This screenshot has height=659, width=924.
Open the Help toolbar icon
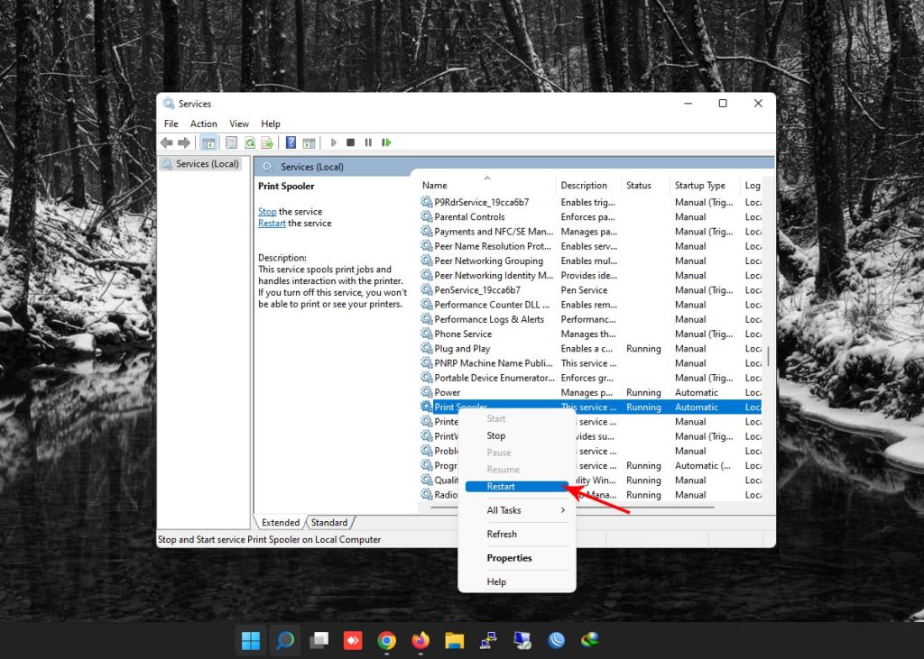(291, 142)
